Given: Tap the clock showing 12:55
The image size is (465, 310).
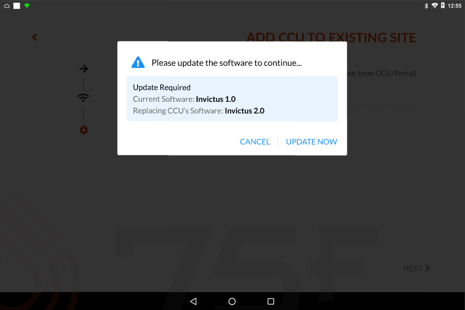Looking at the screenshot, I should [x=454, y=5].
